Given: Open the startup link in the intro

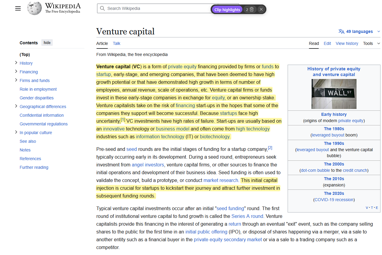Looking at the screenshot, I should [104, 74].
